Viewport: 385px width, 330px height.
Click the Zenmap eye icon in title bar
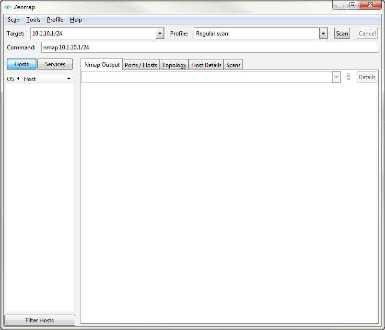[x=8, y=7]
